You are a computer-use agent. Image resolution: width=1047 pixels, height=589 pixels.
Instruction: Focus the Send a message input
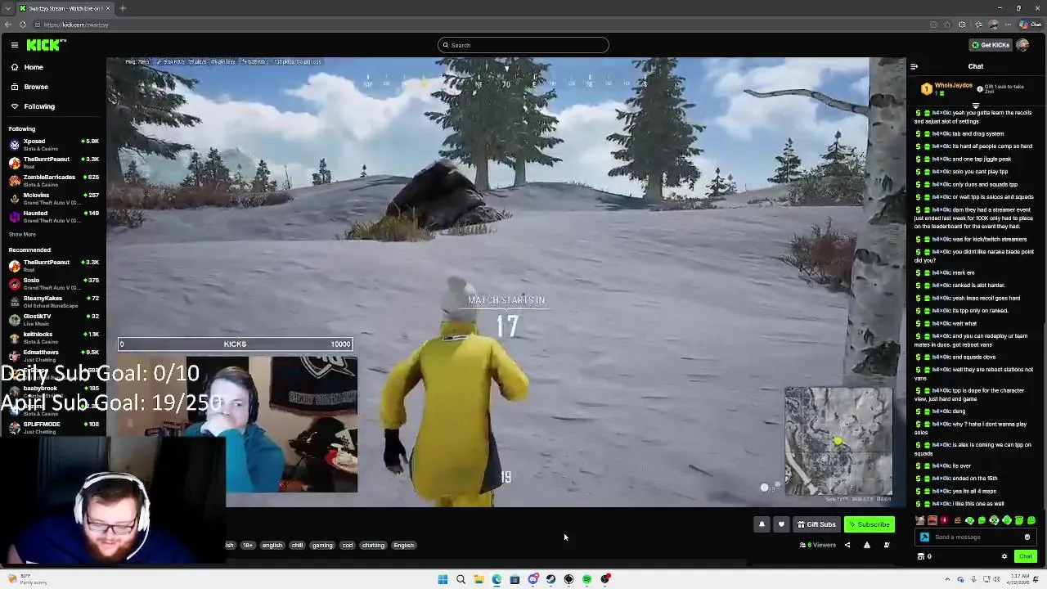point(976,537)
